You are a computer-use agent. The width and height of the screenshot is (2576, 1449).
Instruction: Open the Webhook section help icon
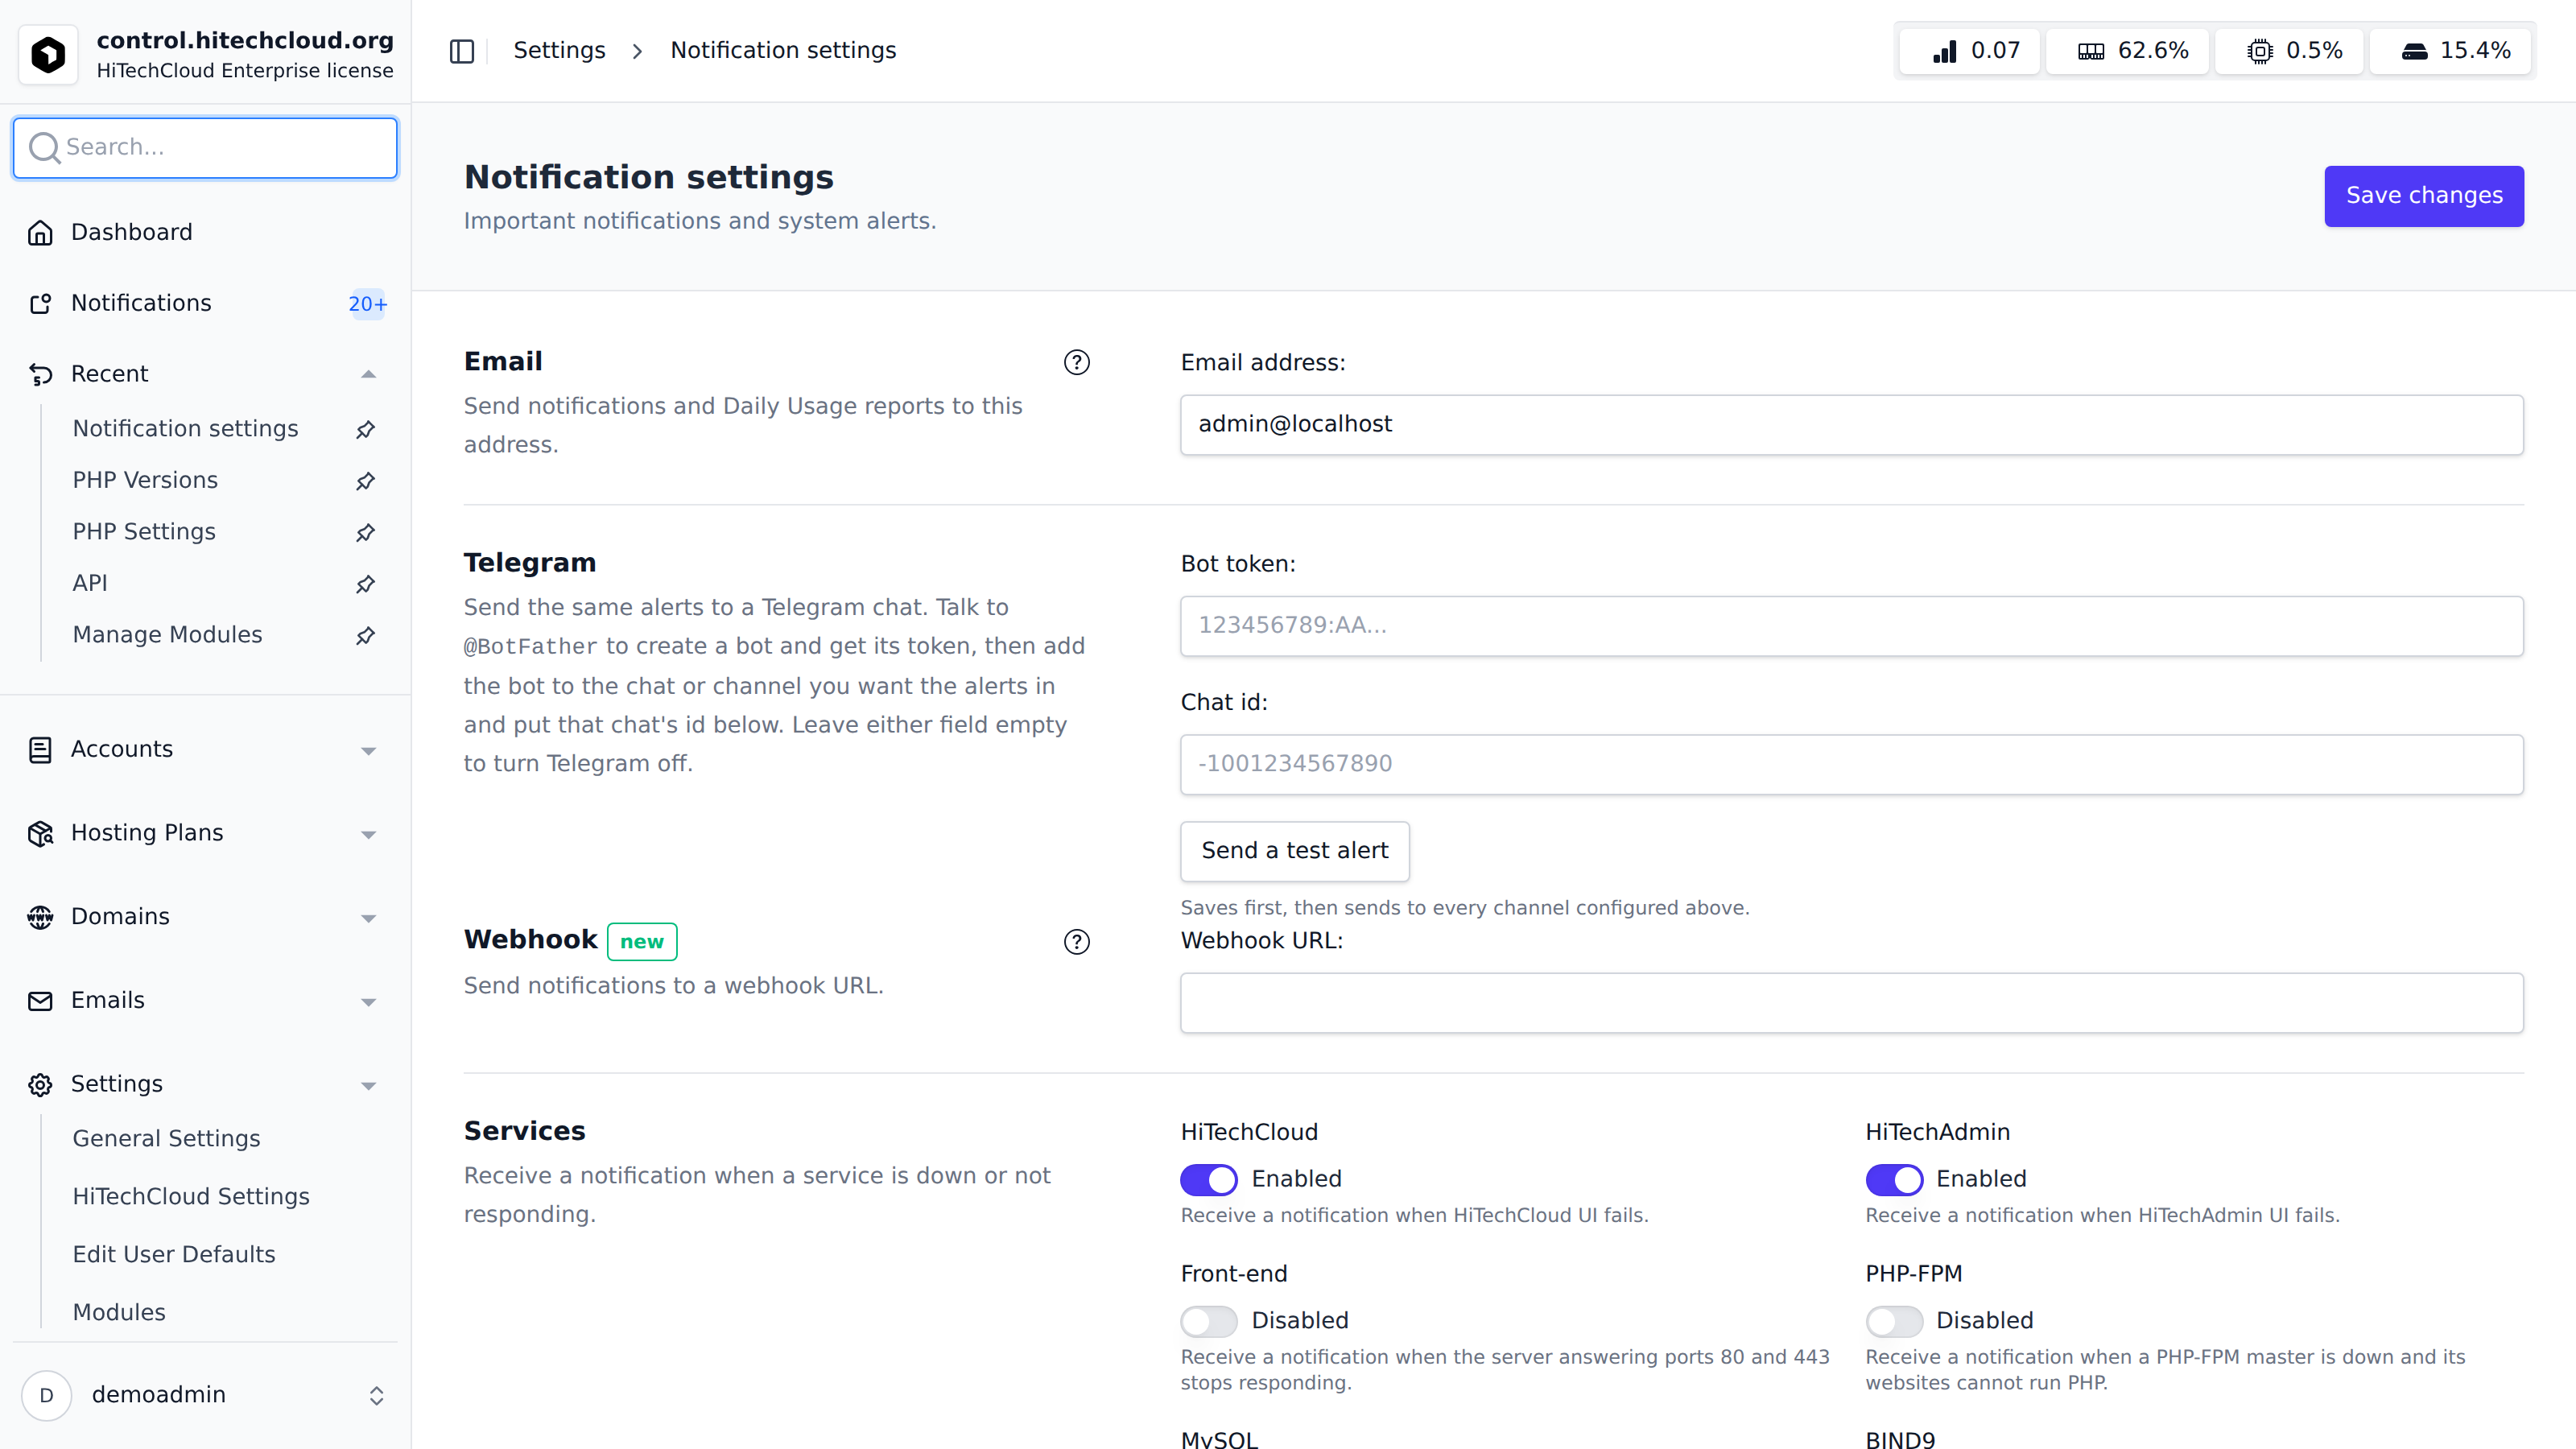pyautogui.click(x=1076, y=941)
